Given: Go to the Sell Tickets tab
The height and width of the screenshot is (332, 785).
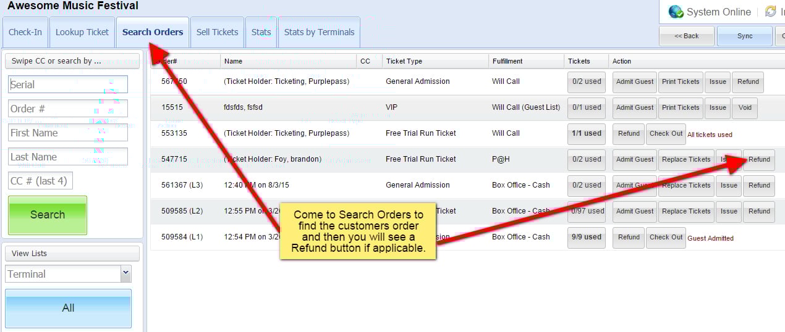Looking at the screenshot, I should pyautogui.click(x=217, y=32).
